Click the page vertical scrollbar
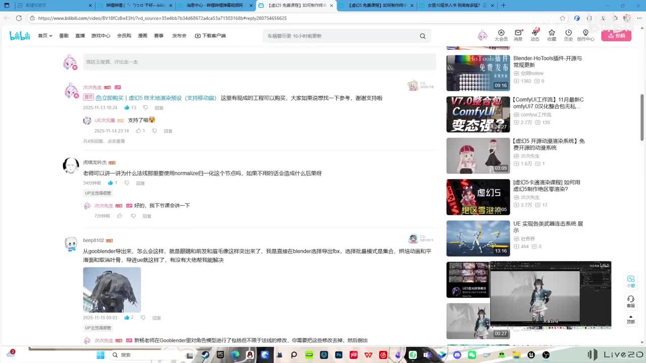Image resolution: width=646 pixels, height=363 pixels. tap(642, 117)
